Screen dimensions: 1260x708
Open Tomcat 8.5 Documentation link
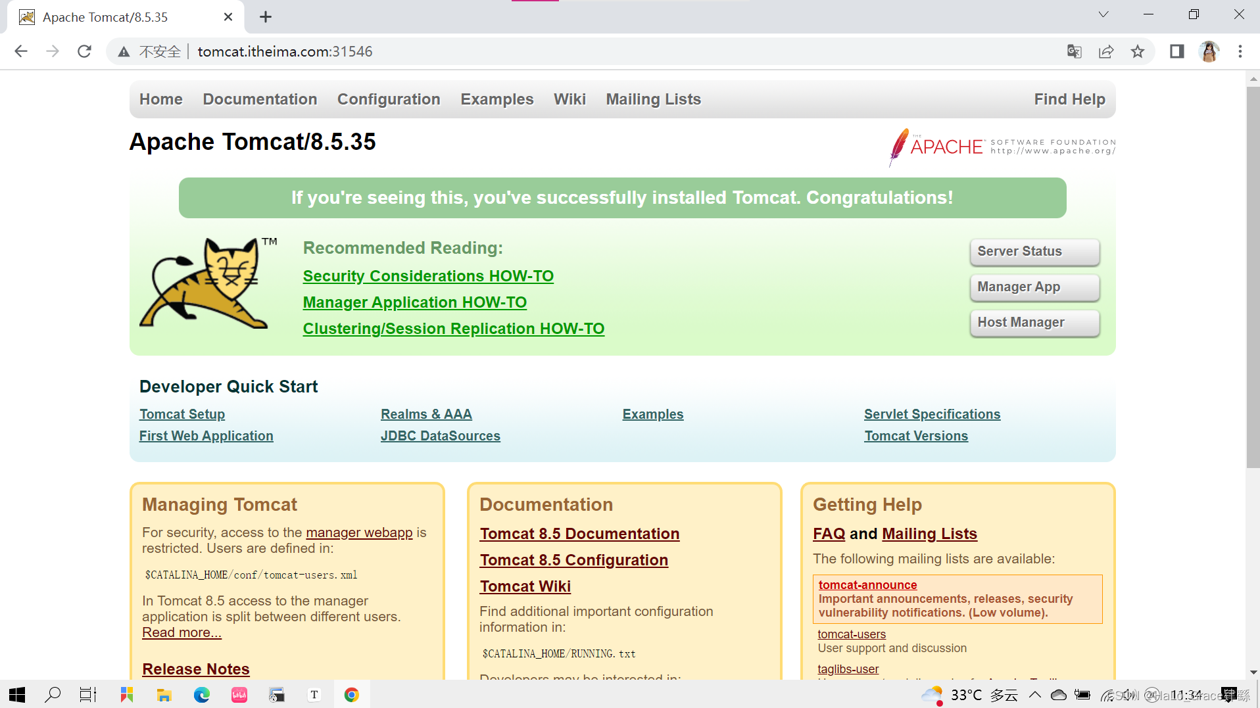tap(579, 534)
